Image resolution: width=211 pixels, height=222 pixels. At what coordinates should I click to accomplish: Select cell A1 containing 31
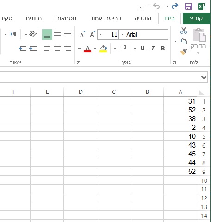[x=180, y=101]
